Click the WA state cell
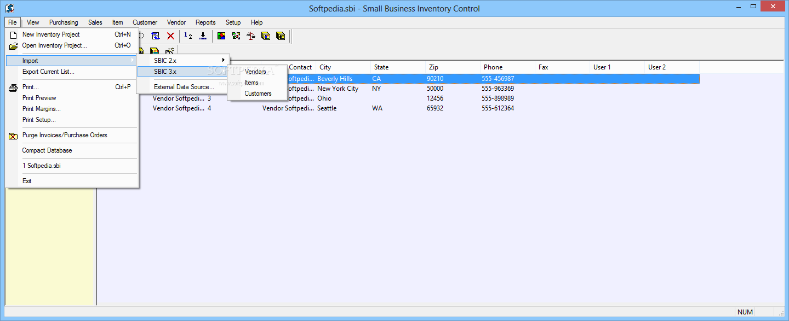The height and width of the screenshot is (321, 789). (376, 108)
